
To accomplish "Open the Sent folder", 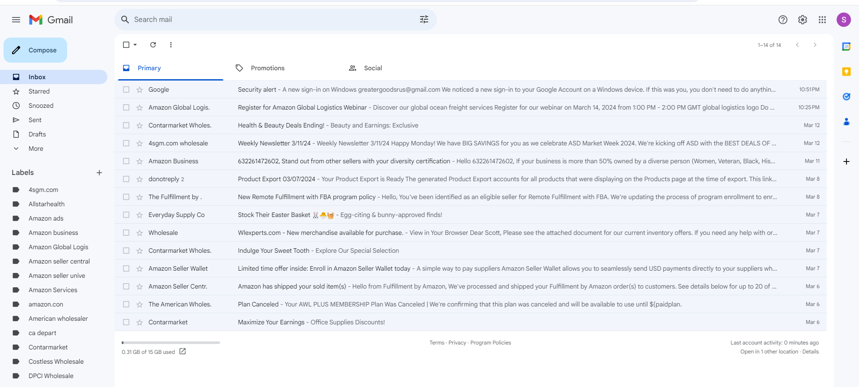I will click(x=54, y=120).
